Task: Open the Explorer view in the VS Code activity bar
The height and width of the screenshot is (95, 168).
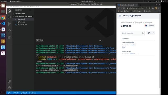Action: click(x=9, y=11)
